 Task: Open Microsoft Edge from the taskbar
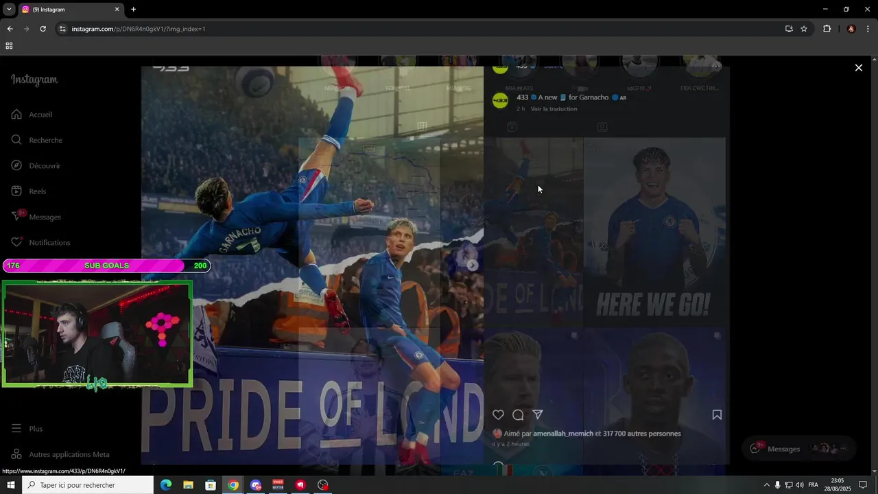coord(165,485)
